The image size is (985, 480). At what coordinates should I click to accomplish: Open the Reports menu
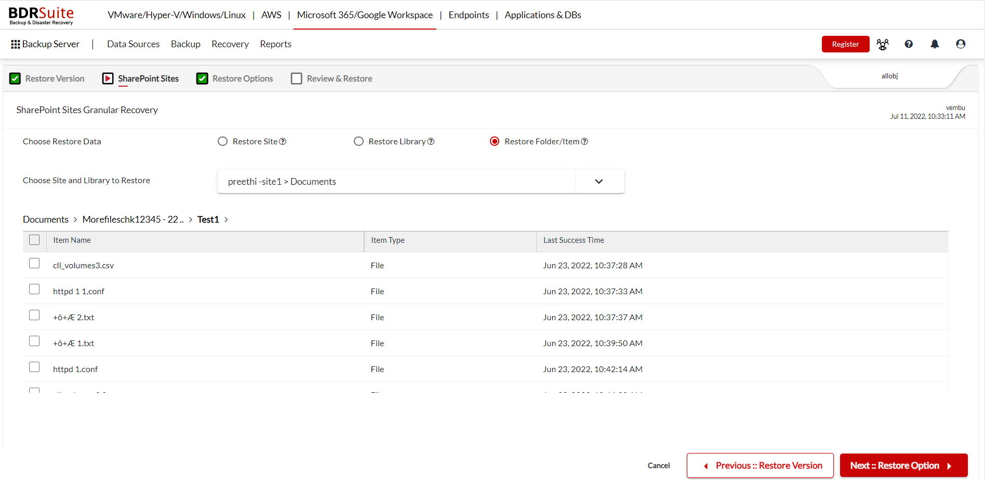tap(275, 44)
